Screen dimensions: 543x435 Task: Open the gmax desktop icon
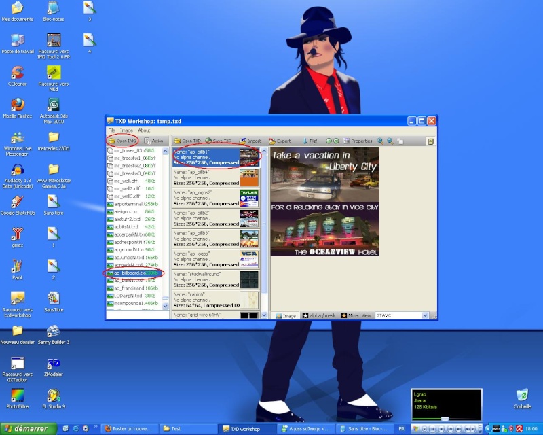[18, 237]
